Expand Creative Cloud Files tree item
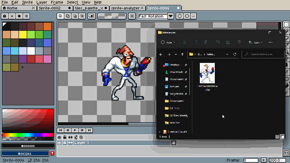290x163 pixels. 160,132
